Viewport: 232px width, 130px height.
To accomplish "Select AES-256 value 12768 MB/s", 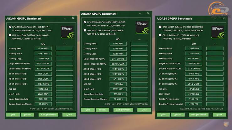I will click(193, 89).
